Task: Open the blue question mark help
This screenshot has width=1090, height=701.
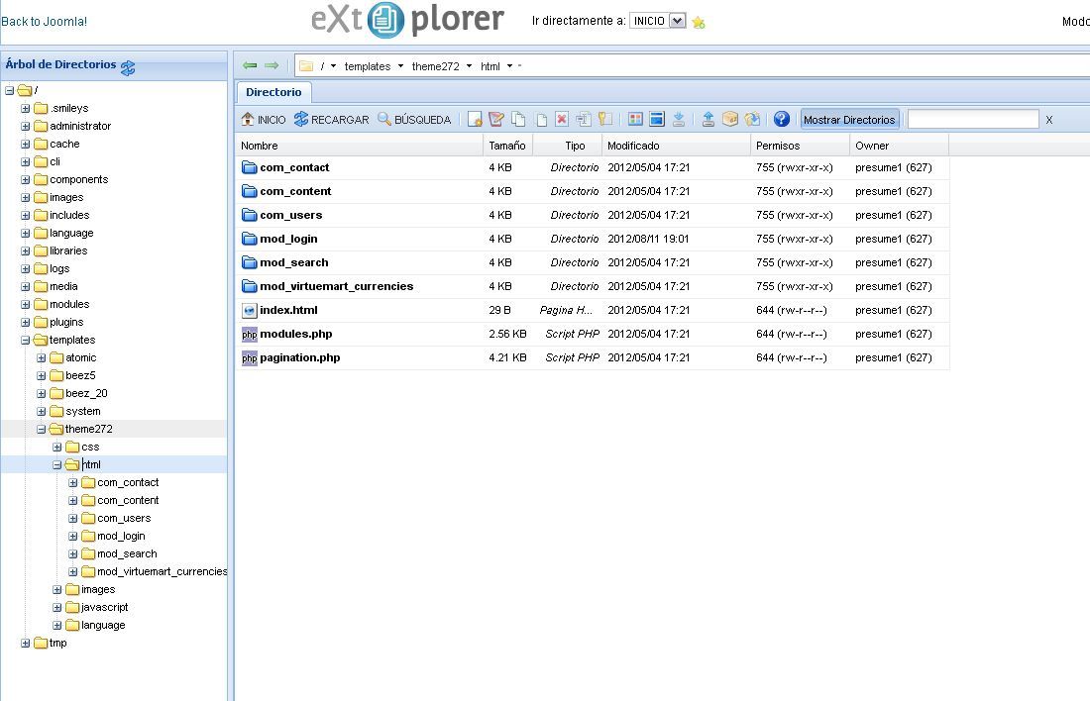Action: [x=782, y=120]
